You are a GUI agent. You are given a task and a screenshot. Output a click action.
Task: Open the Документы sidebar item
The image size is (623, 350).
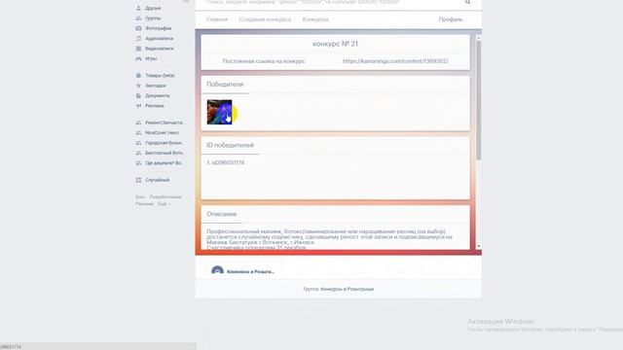point(158,95)
